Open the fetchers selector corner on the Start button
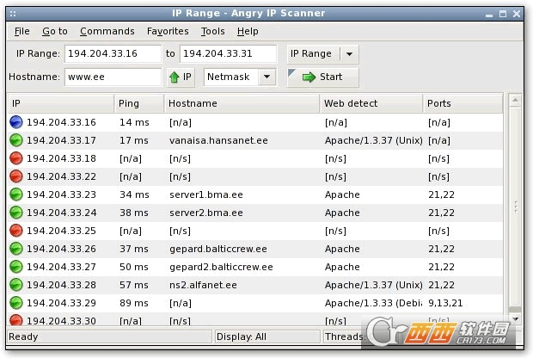This screenshot has width=533, height=358. point(291,72)
